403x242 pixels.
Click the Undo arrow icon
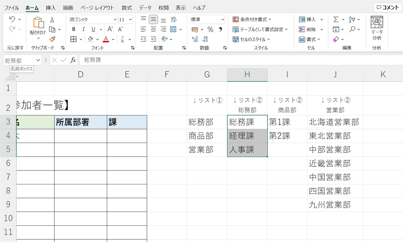[12, 19]
